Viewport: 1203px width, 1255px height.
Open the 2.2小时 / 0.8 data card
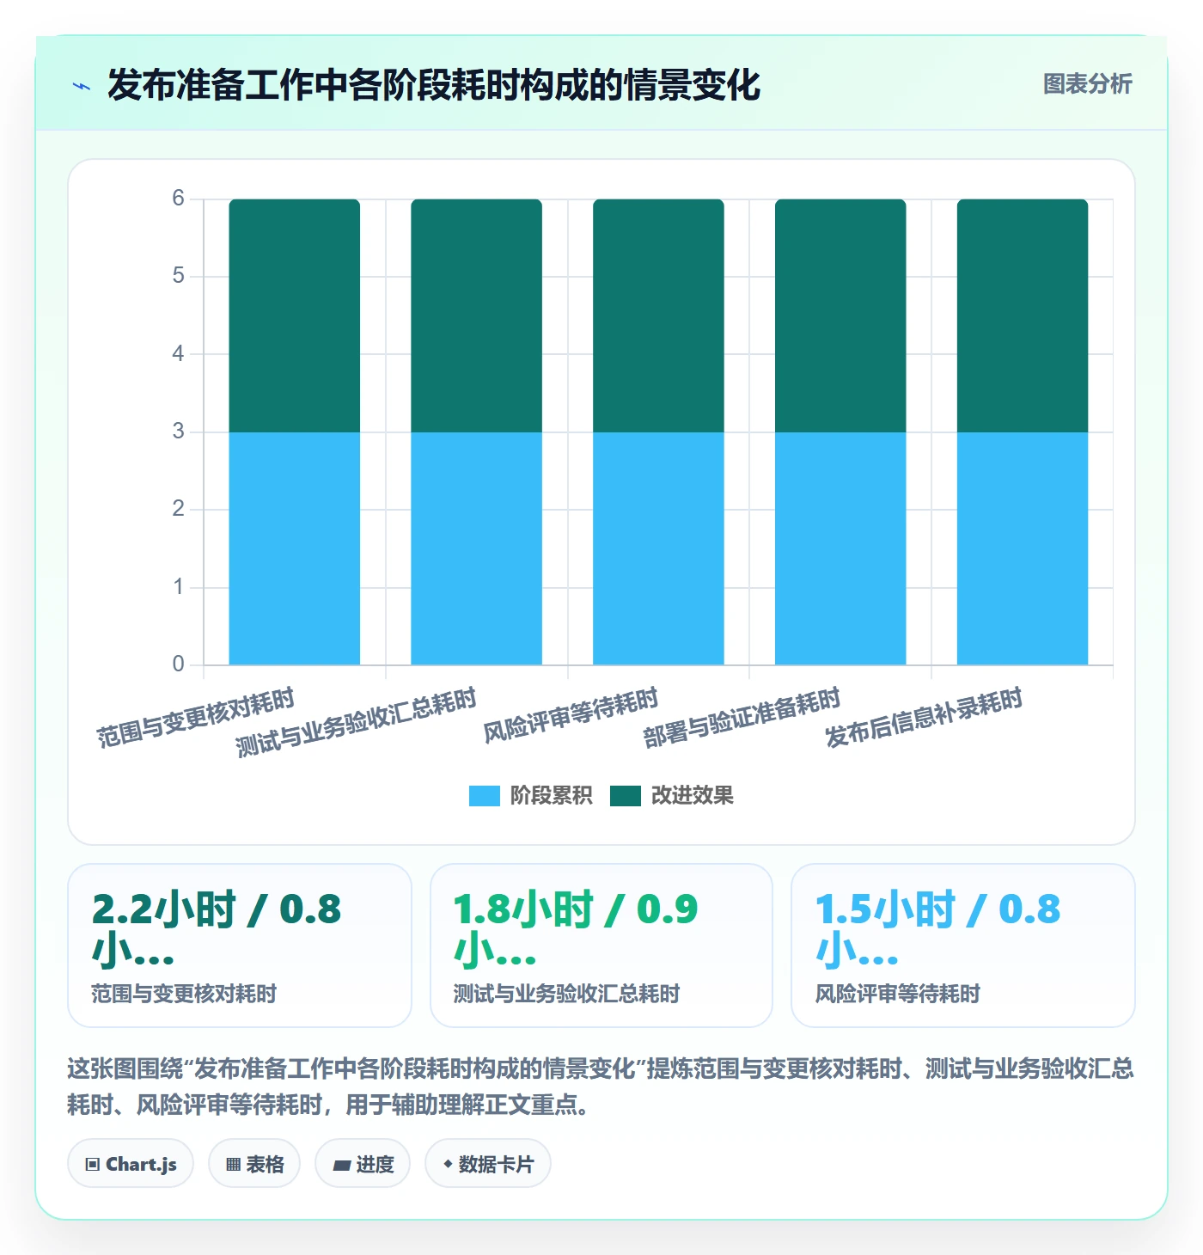click(x=240, y=946)
